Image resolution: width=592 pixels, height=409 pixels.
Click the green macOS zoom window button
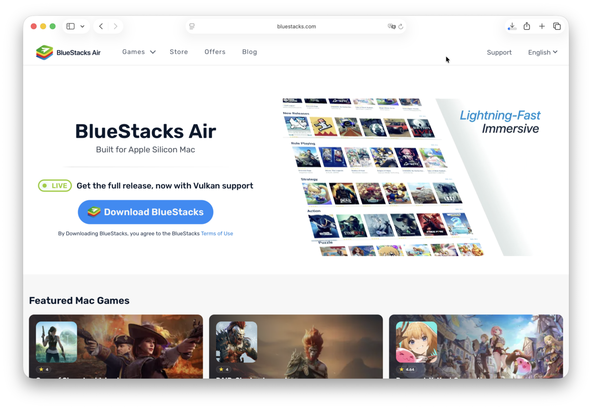click(53, 26)
